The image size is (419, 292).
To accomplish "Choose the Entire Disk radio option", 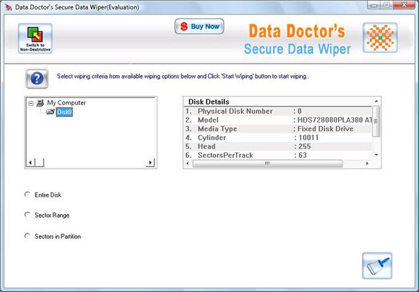I will 27,195.
